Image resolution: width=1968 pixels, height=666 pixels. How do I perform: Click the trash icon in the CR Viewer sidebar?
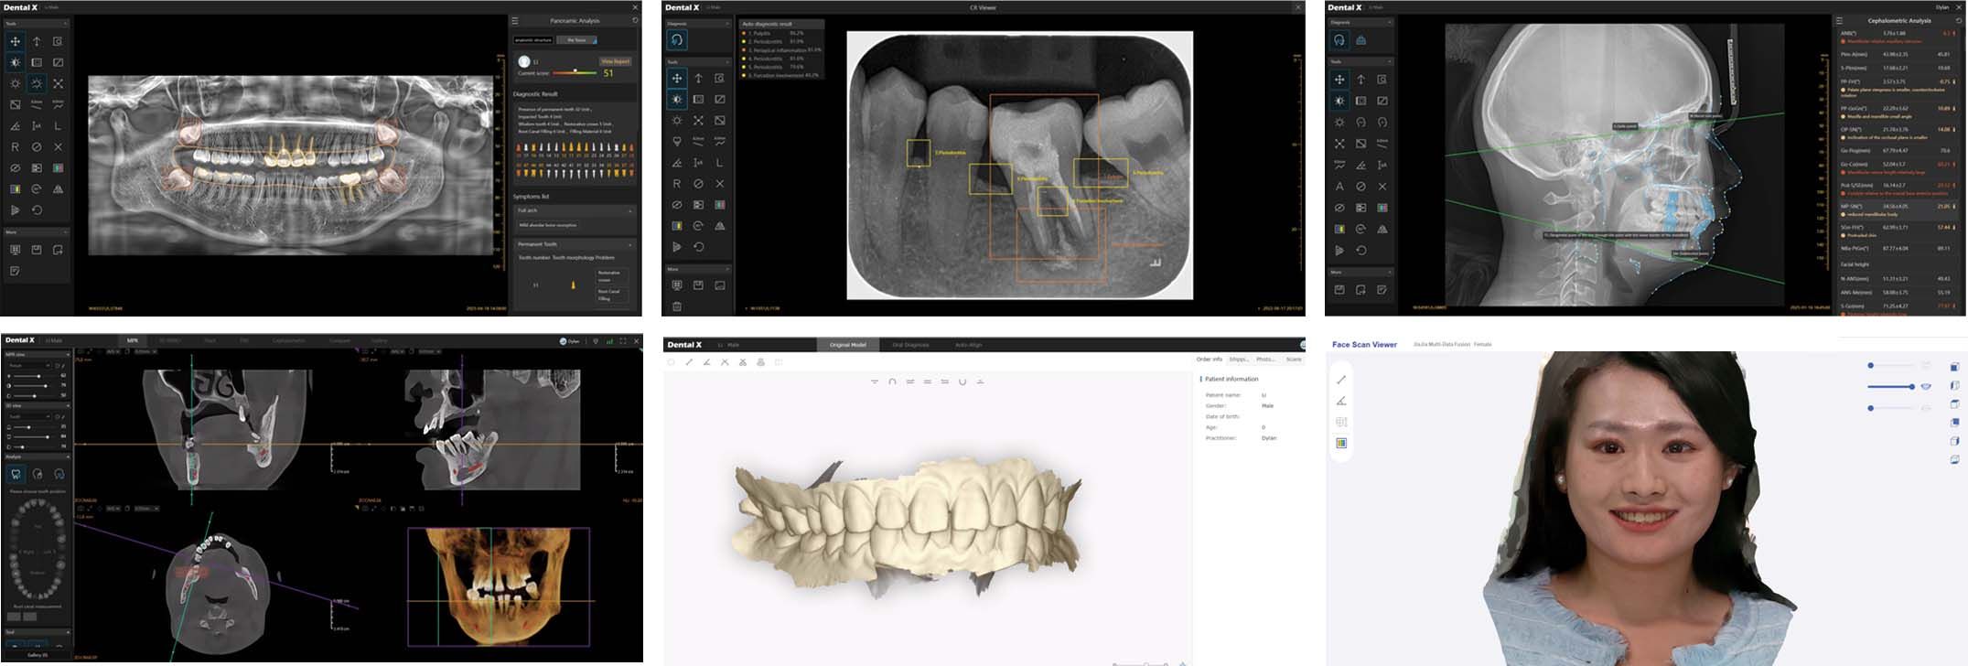click(677, 306)
